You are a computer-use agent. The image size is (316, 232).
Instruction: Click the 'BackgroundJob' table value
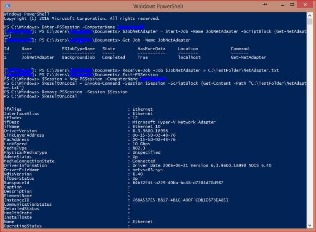(x=78, y=58)
